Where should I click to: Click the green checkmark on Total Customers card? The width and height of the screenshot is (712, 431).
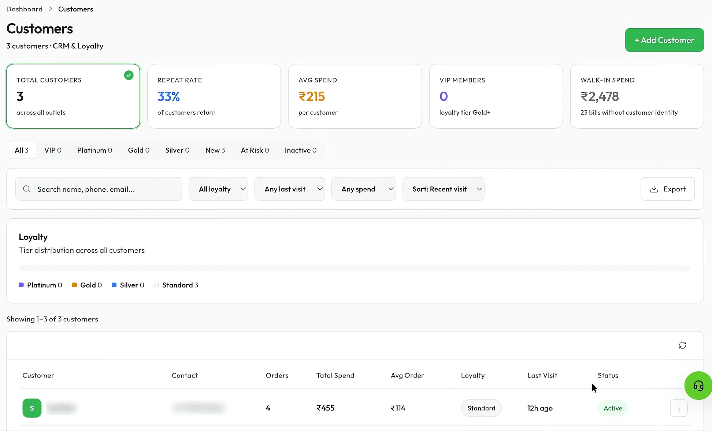pyautogui.click(x=129, y=75)
